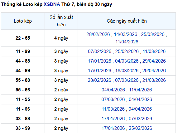This screenshot has width=178, height=136.
Task: Open date 18/03/2026 in the 44 - 99 row
Action: click(127, 71)
